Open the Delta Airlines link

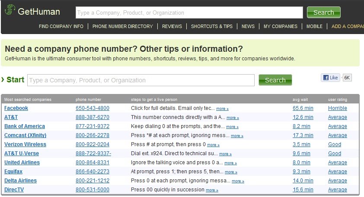(20, 181)
